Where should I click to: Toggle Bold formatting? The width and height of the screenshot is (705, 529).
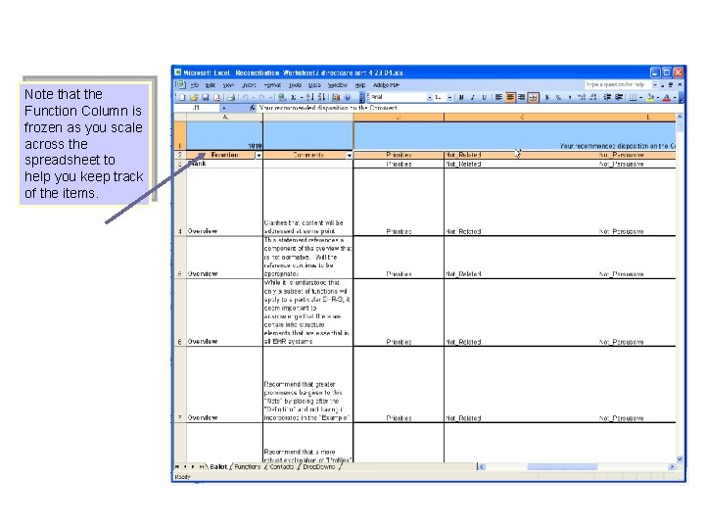click(461, 97)
